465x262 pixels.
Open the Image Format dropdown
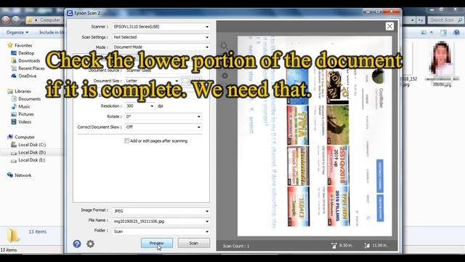pos(161,211)
